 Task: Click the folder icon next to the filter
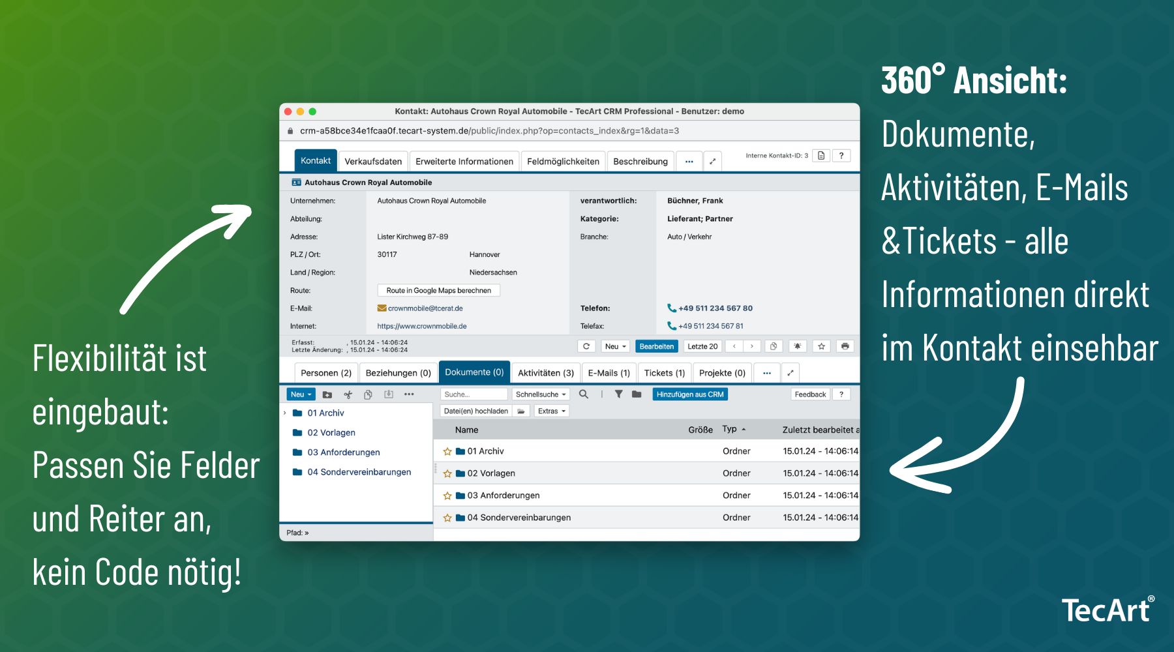coord(637,394)
